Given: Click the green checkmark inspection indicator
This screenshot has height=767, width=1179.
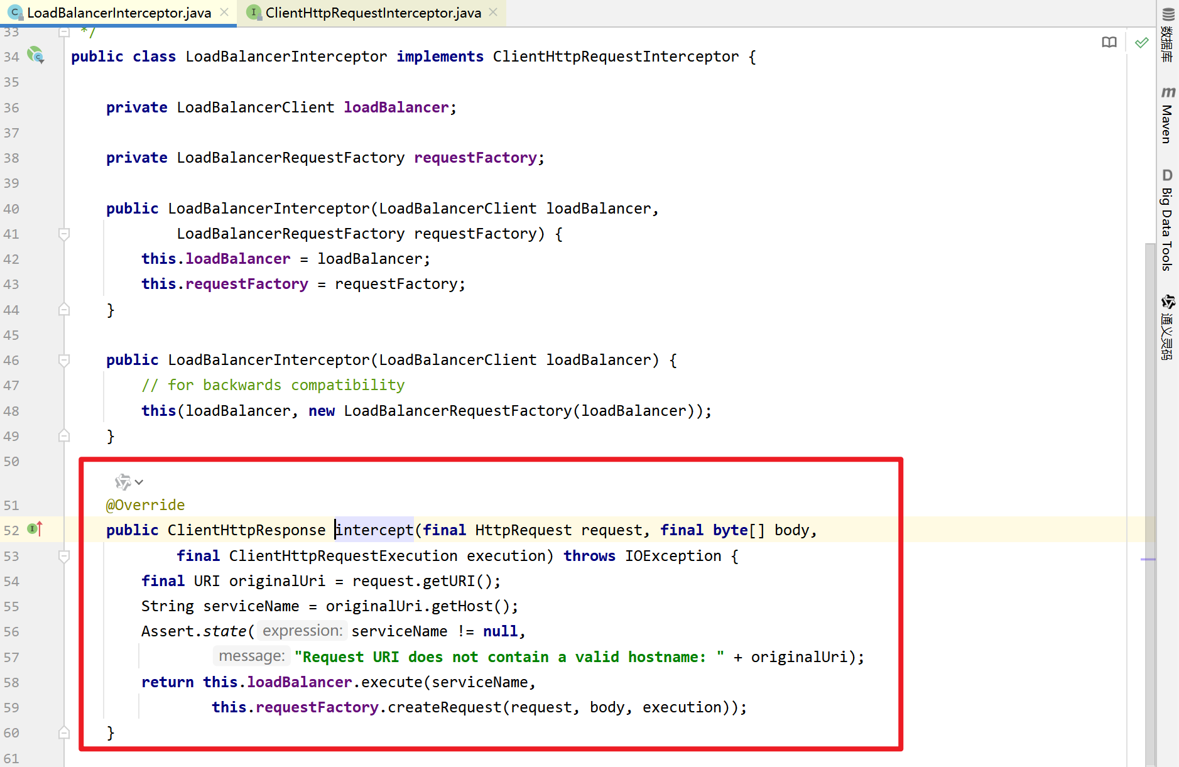Looking at the screenshot, I should coord(1142,42).
